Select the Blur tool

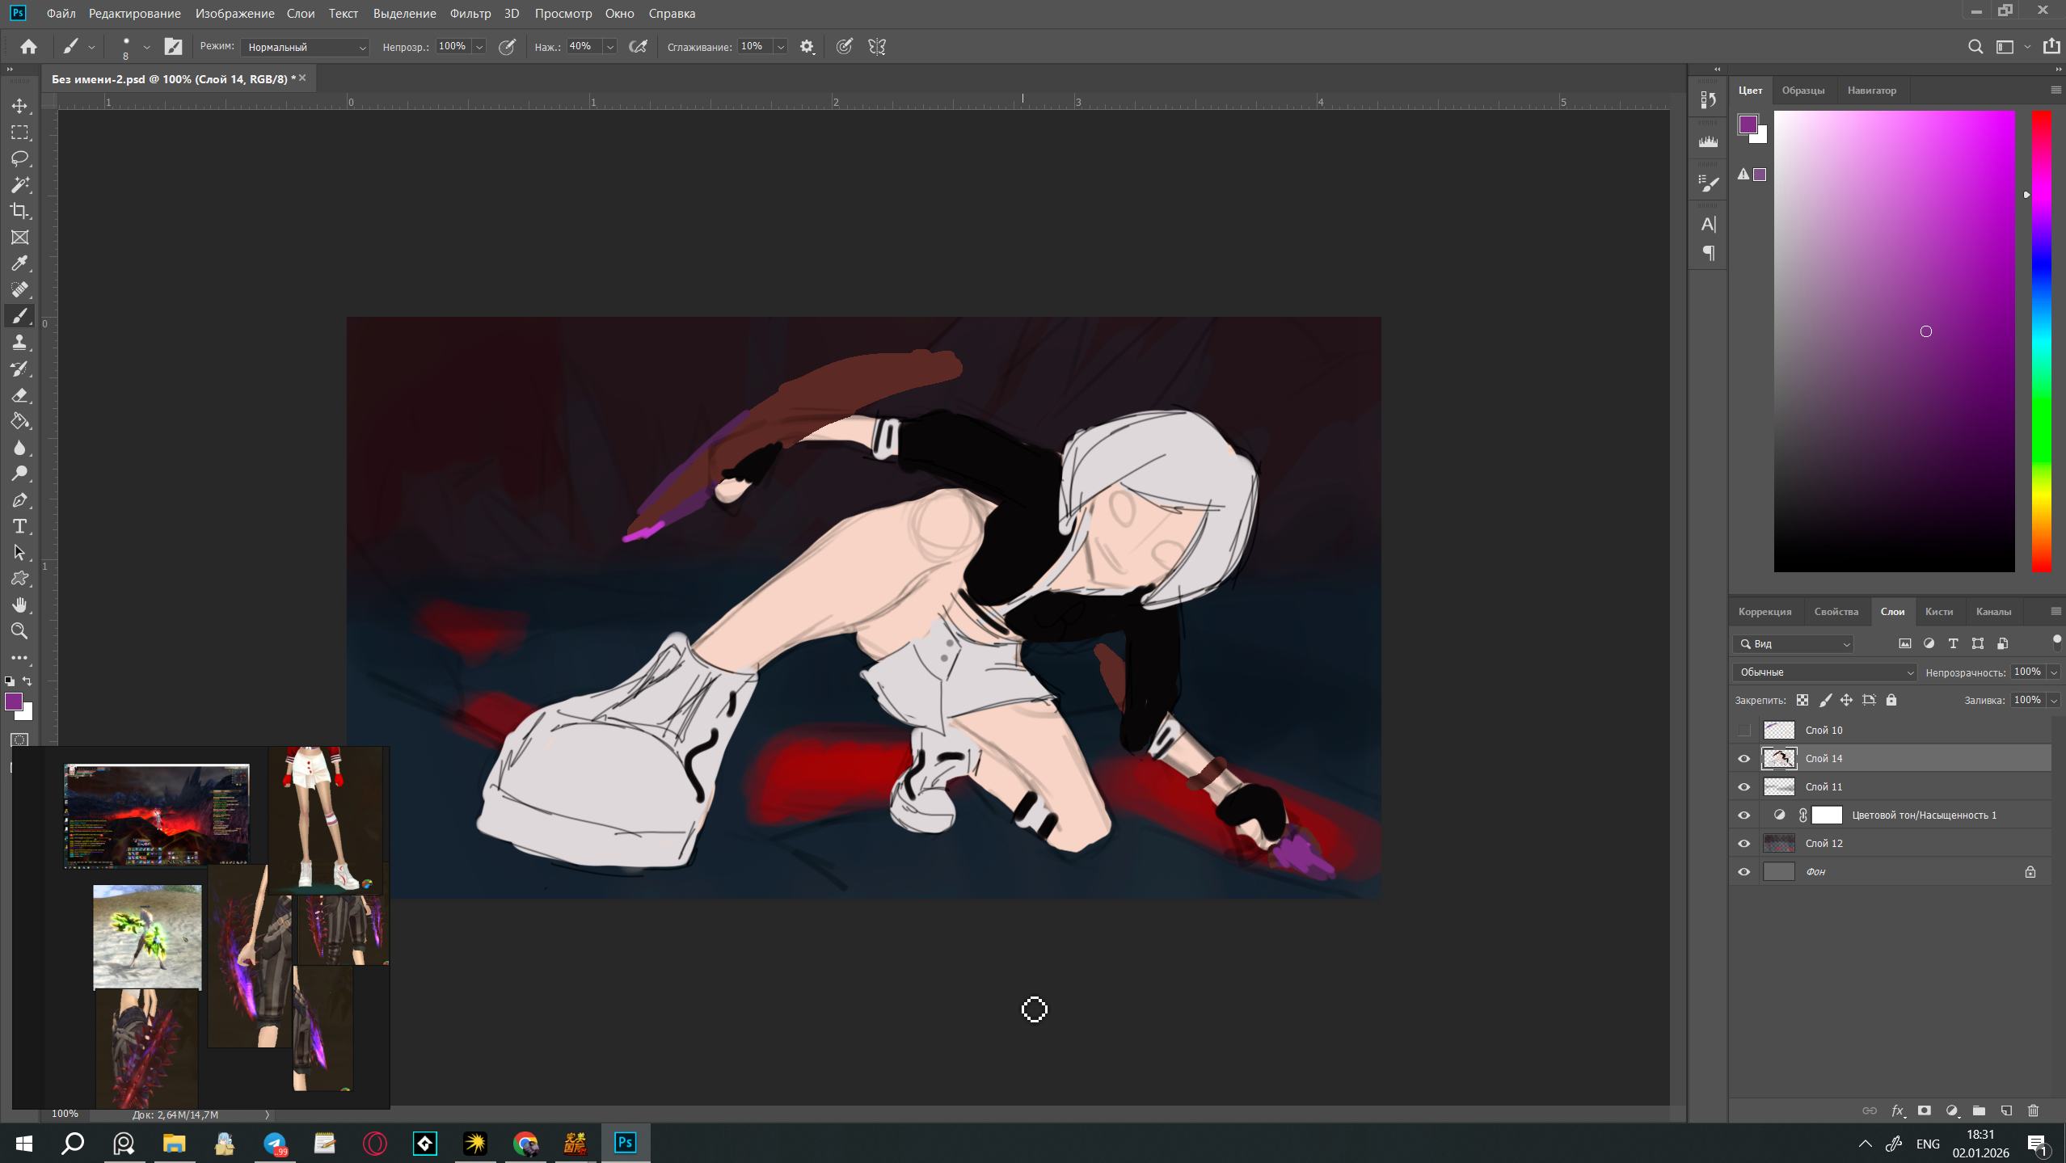[x=19, y=448]
